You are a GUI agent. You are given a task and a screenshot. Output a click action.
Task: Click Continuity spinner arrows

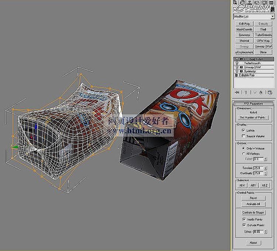point(266,173)
